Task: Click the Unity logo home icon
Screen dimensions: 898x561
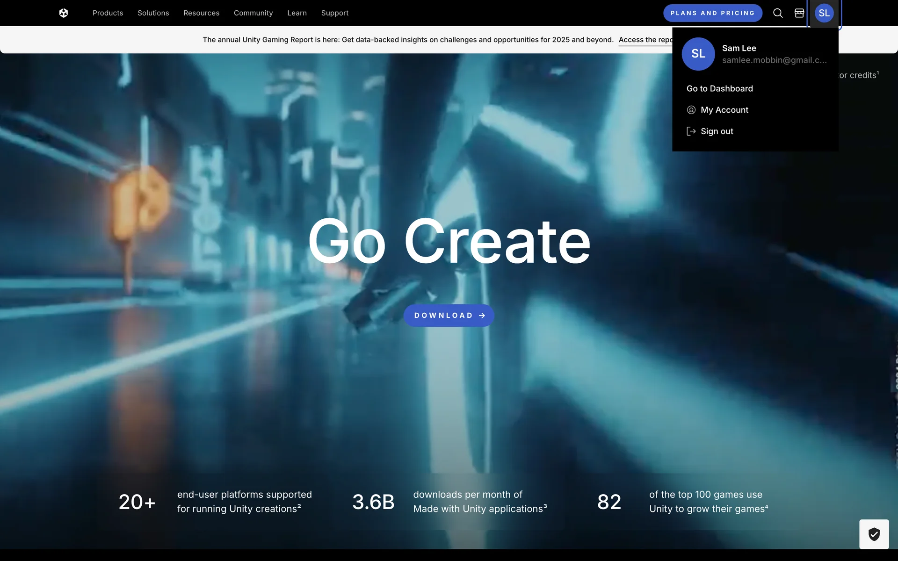Action: (x=64, y=13)
